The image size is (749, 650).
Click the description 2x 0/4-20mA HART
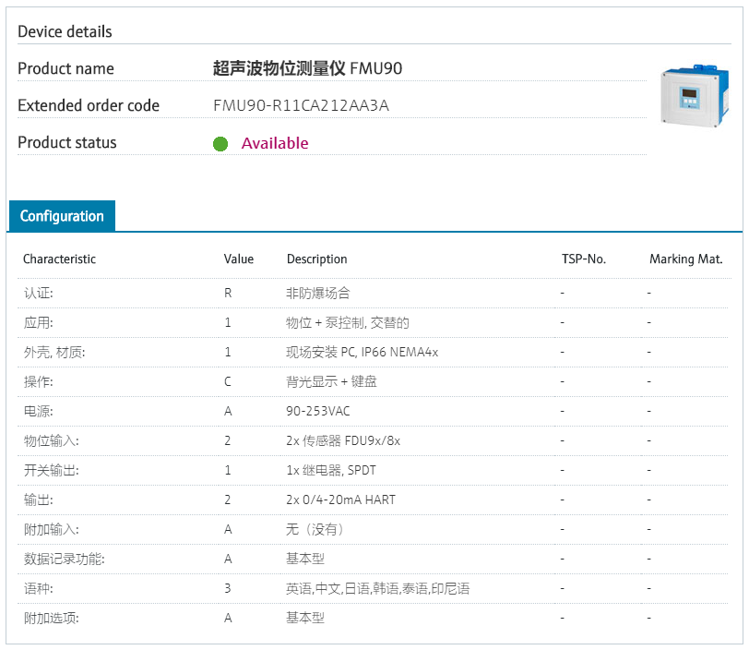tap(341, 500)
